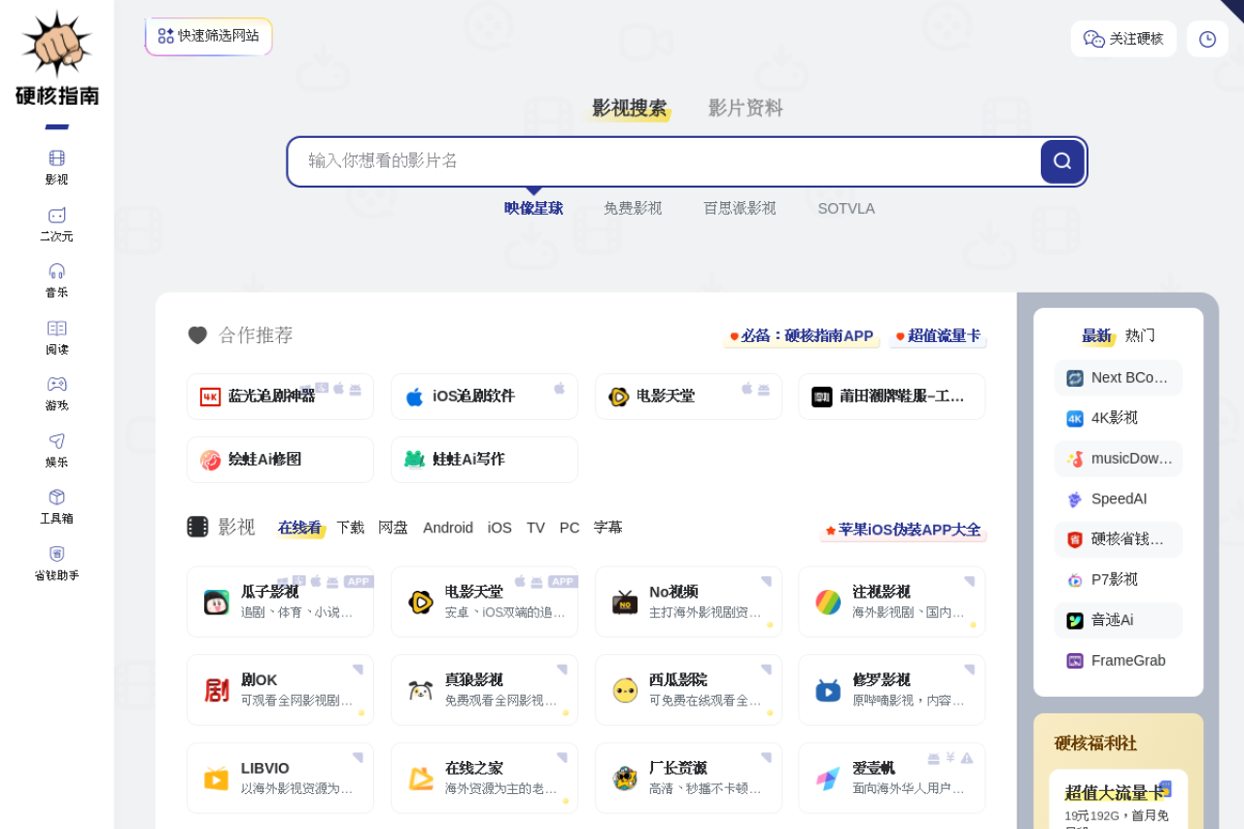Open the 阅读 book sidebar category
The image size is (1244, 829).
(56, 337)
